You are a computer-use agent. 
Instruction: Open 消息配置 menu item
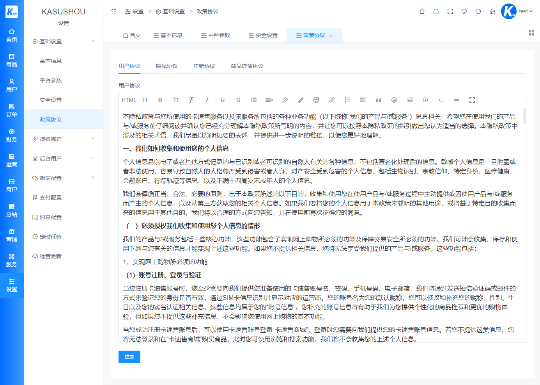point(64,217)
